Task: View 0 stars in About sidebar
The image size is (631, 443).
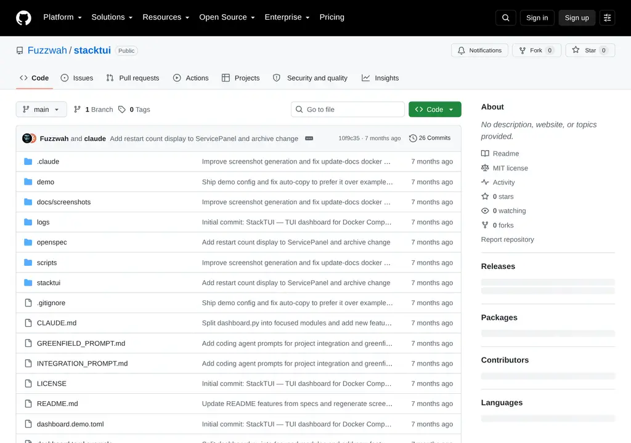Action: (x=498, y=196)
